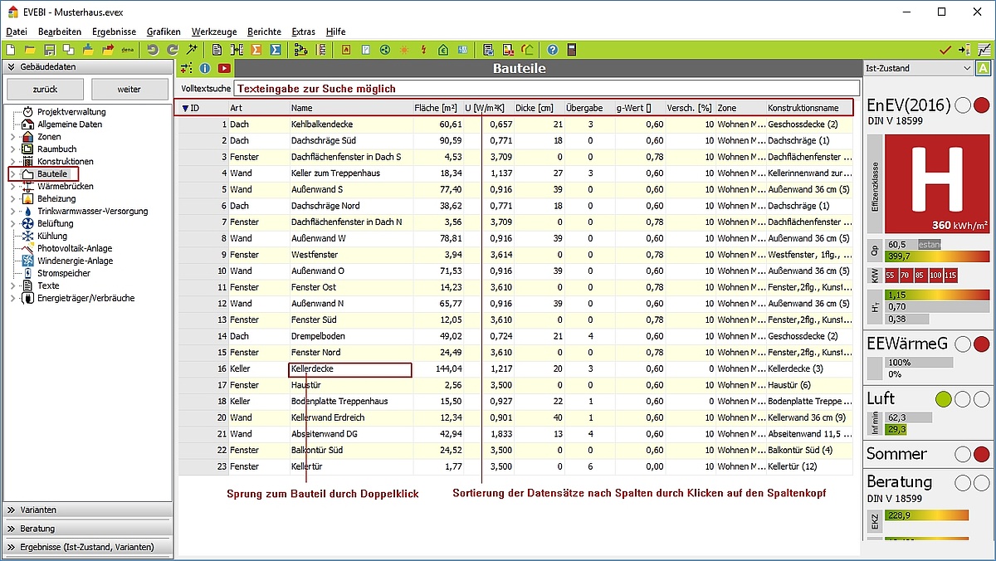The height and width of the screenshot is (561, 996).
Task: Sort table by the Name column header
Action: tap(350, 108)
